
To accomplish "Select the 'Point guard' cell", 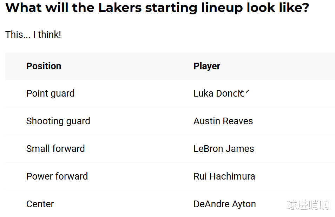I will (x=50, y=93).
